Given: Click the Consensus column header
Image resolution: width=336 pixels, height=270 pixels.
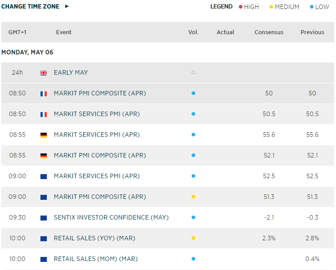Looking at the screenshot, I should coord(269,32).
